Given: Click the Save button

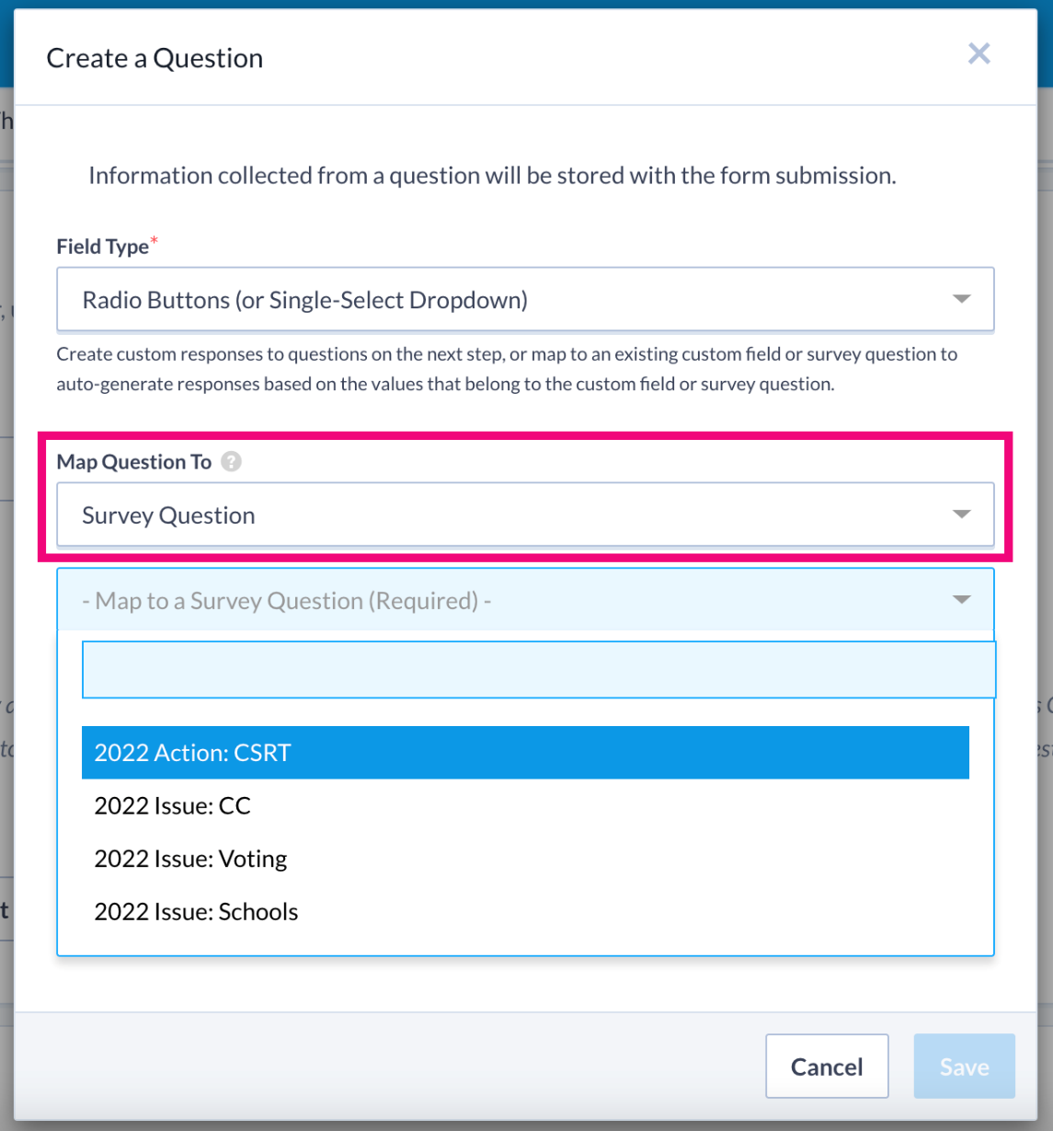Looking at the screenshot, I should tap(963, 1065).
